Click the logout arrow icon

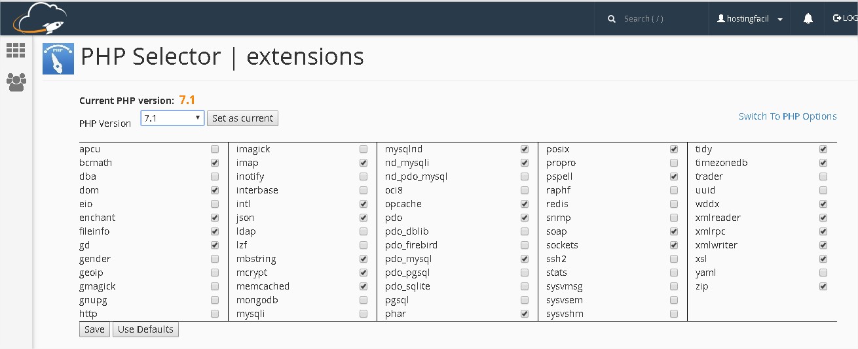click(x=837, y=18)
